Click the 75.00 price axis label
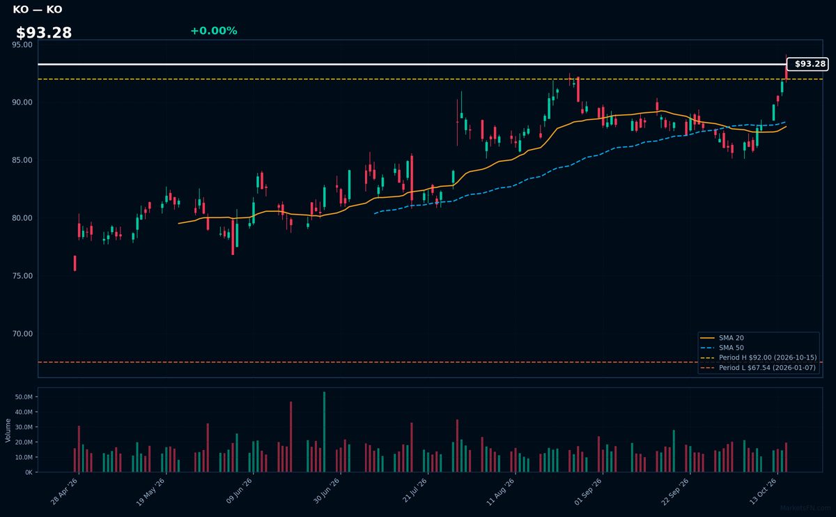The width and height of the screenshot is (836, 517). click(22, 276)
